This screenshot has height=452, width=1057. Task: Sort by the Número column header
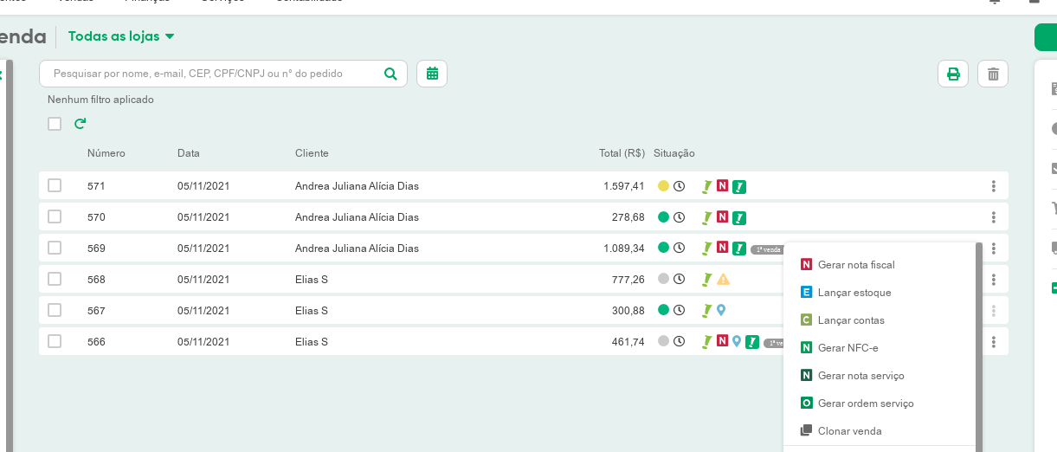coord(106,153)
